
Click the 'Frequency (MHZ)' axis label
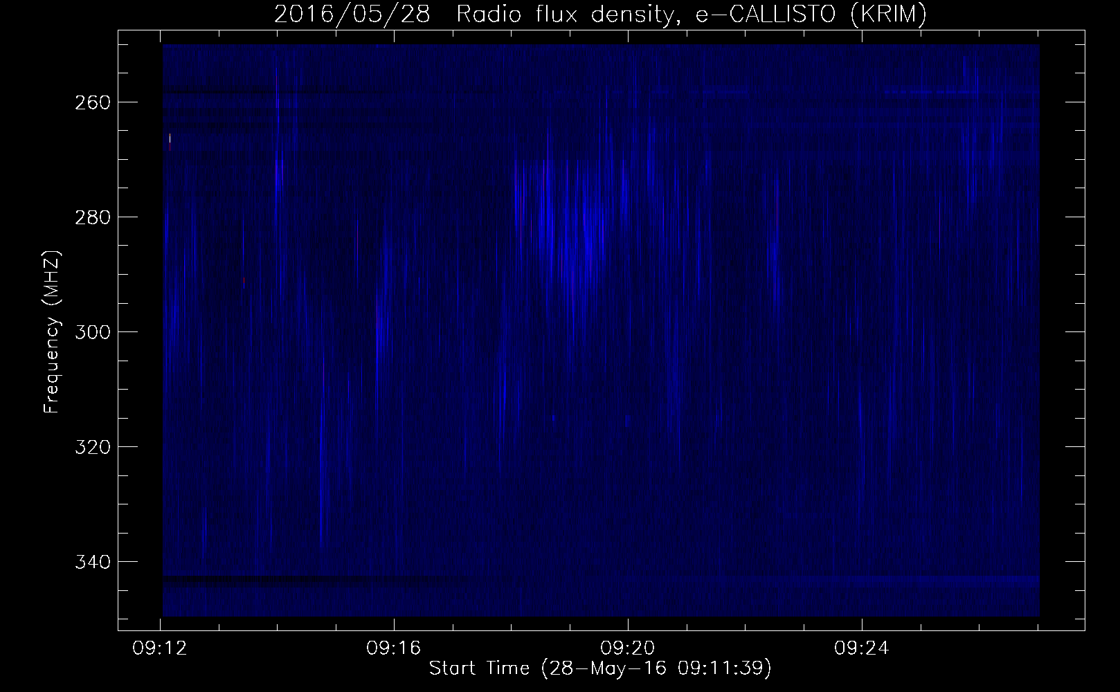[x=52, y=331]
